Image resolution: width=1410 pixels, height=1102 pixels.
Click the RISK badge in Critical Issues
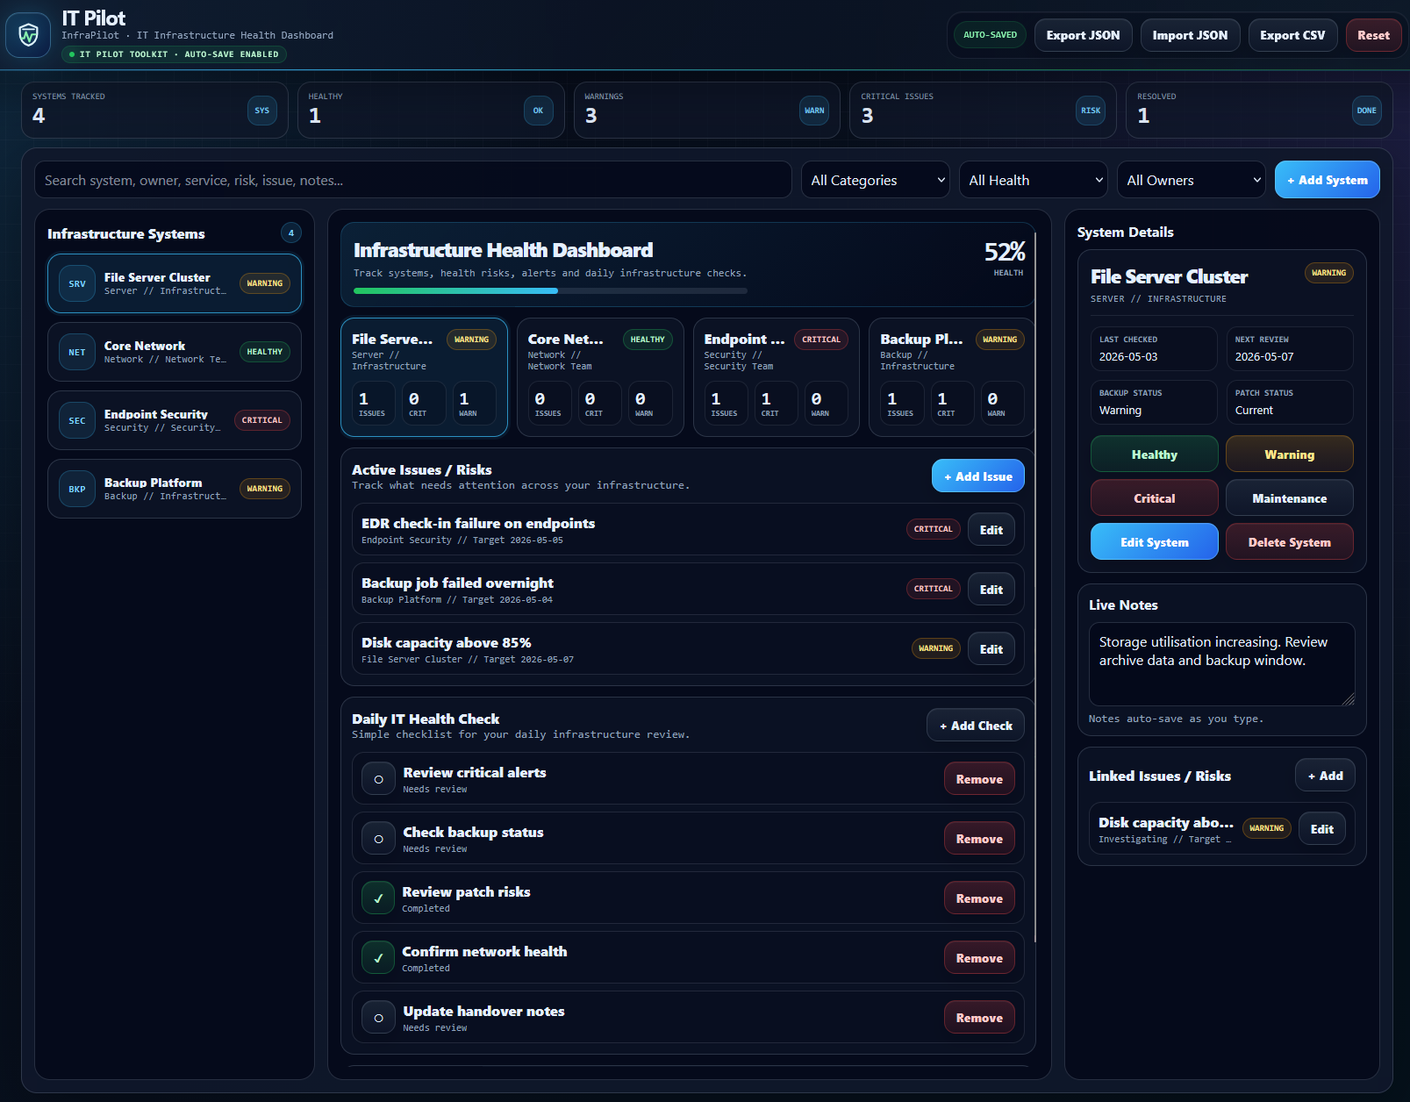tap(1091, 111)
